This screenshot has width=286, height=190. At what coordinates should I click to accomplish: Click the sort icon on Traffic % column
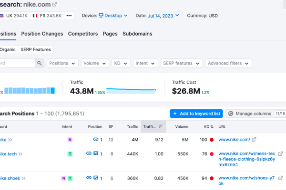[x=161, y=126]
